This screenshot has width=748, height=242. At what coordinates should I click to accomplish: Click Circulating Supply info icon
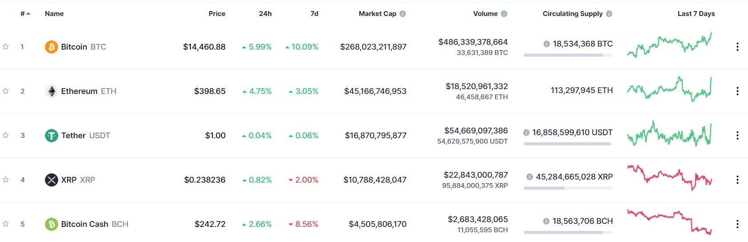(x=609, y=14)
